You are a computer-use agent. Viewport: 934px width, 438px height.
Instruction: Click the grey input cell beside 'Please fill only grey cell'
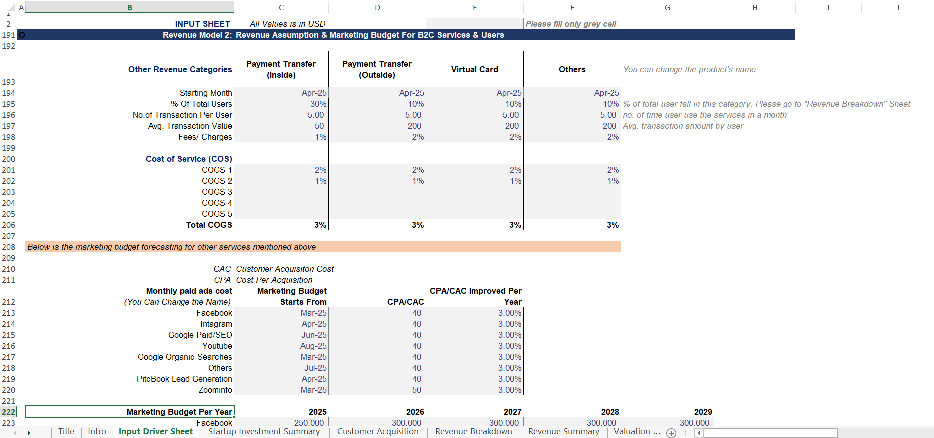475,24
